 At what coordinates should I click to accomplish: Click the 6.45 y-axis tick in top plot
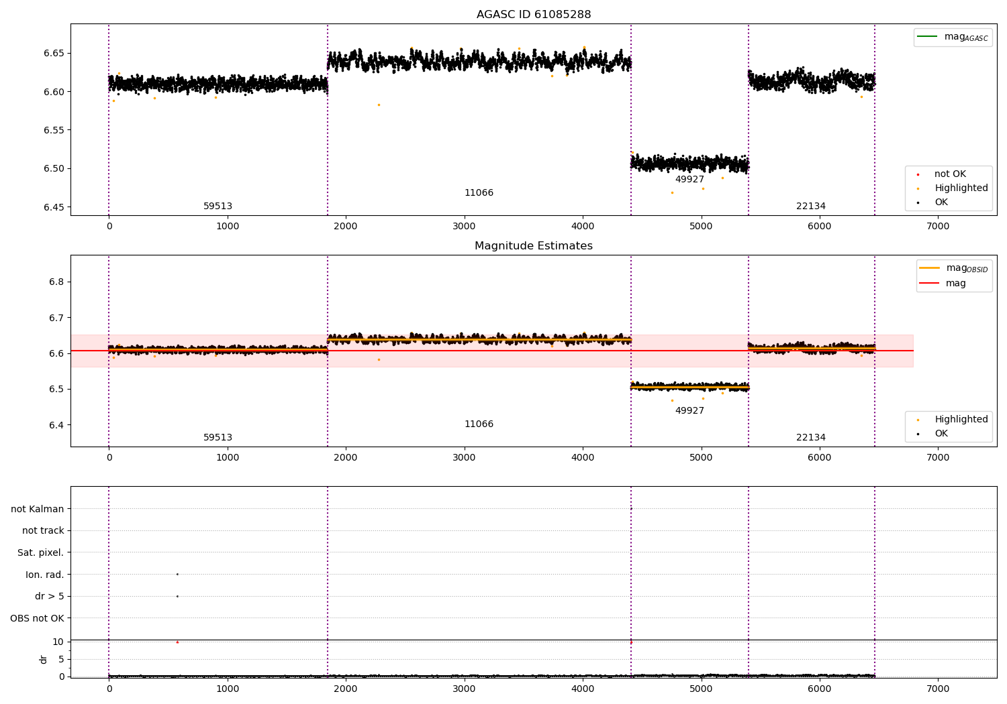54,208
